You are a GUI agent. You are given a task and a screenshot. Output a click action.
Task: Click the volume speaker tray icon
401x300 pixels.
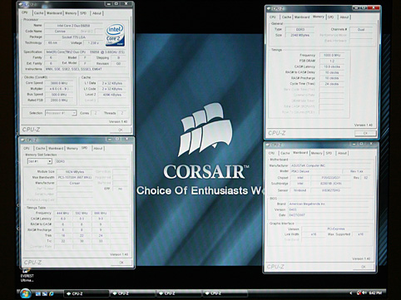click(364, 293)
